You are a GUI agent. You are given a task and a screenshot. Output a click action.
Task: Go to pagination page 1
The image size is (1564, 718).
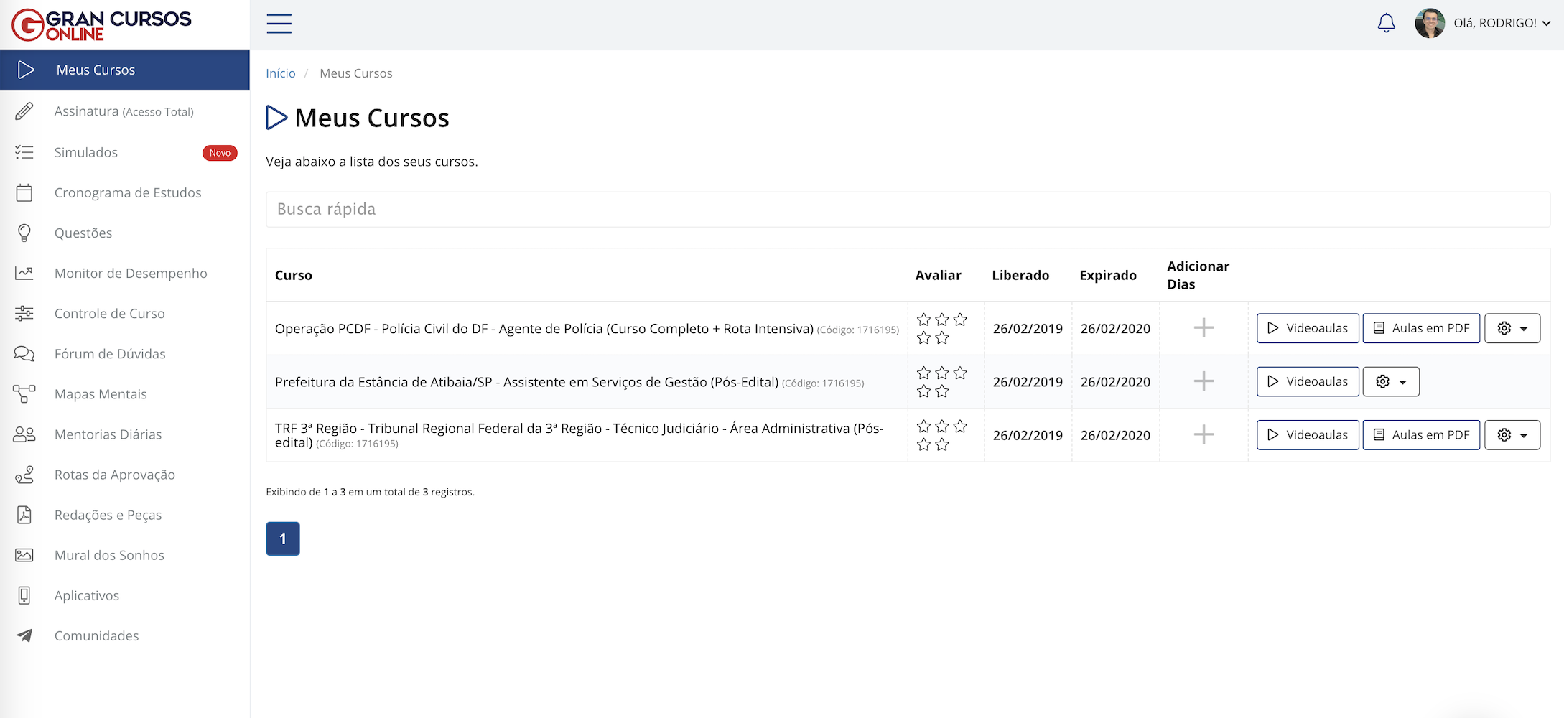click(x=283, y=538)
